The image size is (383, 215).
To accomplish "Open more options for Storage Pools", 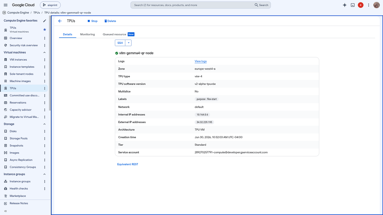I will 45,138.
